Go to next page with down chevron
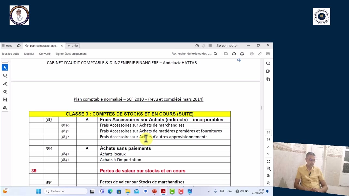Image resolution: width=349 pixels, height=196 pixels. pyautogui.click(x=268, y=154)
